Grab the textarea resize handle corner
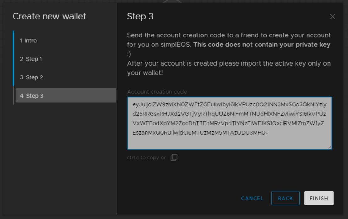Image resolution: width=348 pixels, height=219 pixels. [329, 147]
